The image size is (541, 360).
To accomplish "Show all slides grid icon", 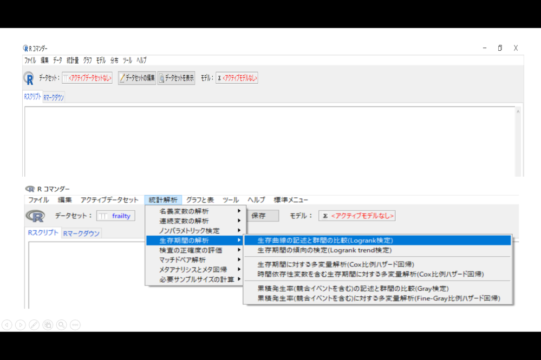I will [x=48, y=325].
